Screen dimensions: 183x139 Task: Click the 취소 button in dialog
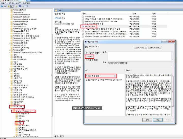(x=158, y=120)
